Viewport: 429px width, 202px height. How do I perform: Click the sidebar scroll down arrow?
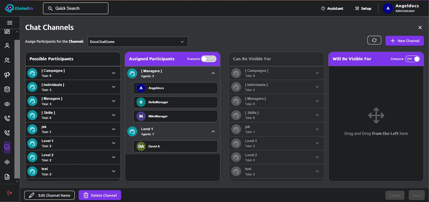pyautogui.click(x=17, y=181)
